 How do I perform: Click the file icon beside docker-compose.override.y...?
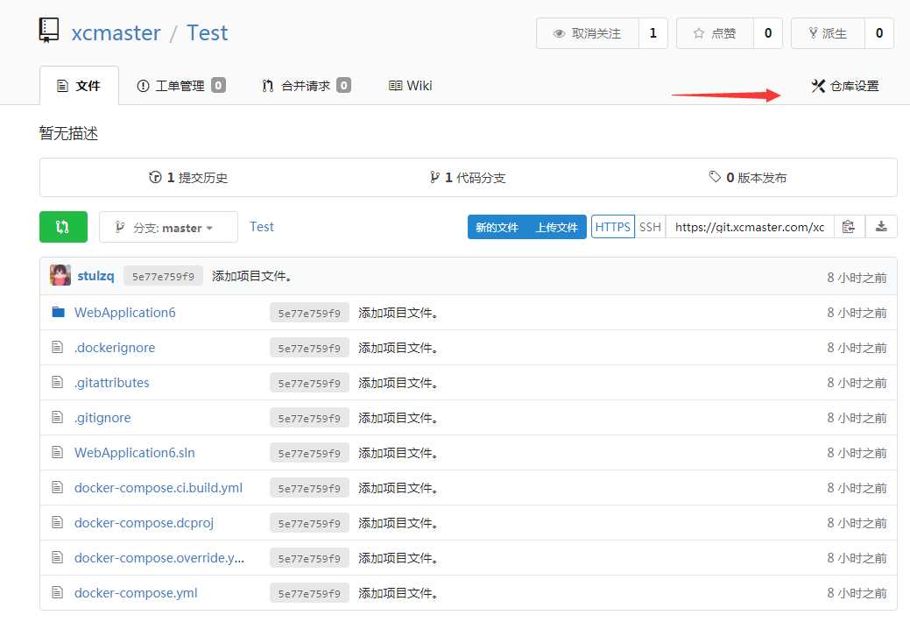(x=57, y=557)
